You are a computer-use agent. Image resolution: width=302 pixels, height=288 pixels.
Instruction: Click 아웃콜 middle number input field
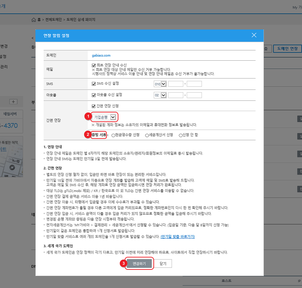click(175, 95)
